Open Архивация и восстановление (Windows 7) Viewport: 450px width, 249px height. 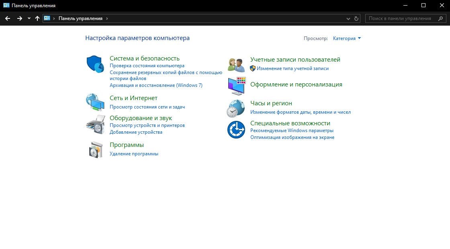point(156,85)
